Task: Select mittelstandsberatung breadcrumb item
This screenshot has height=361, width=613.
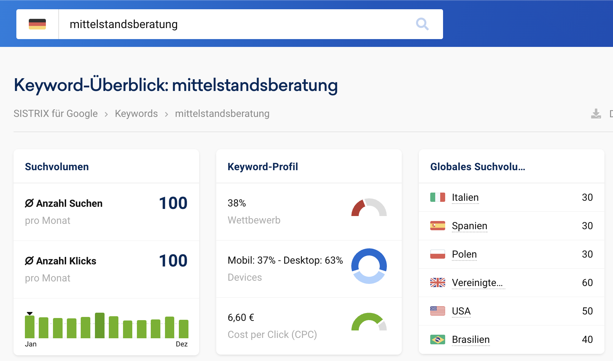Action: pos(222,113)
